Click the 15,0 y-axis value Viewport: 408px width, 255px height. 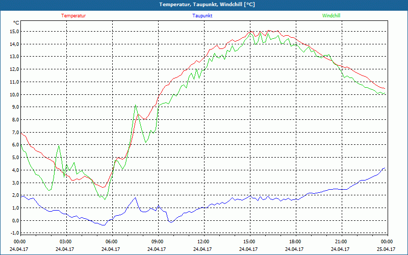[14, 32]
